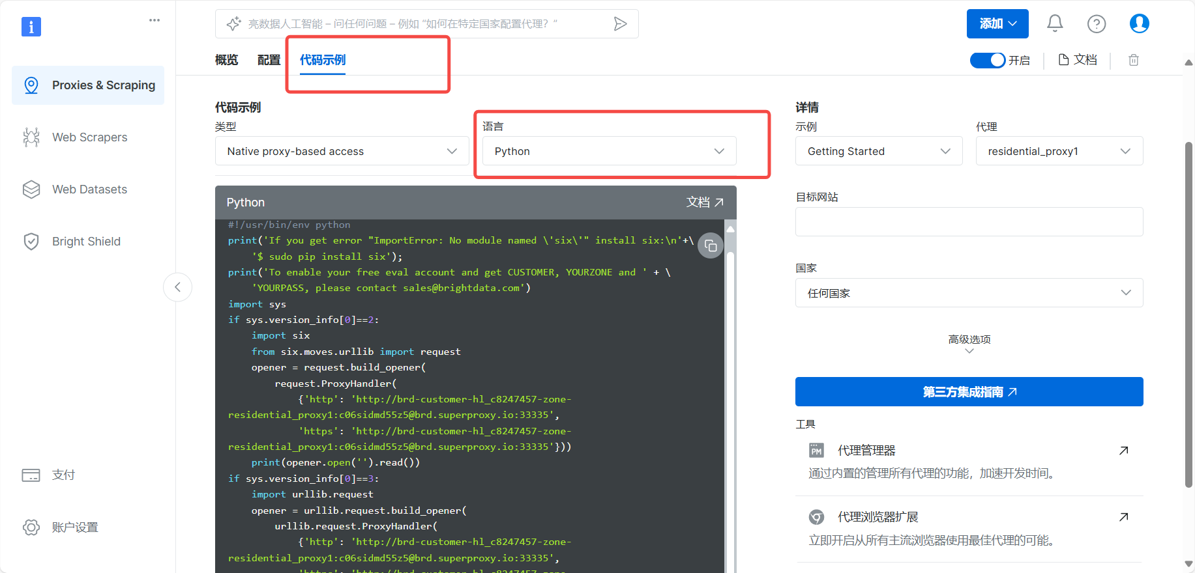Viewport: 1195px width, 573px height.
Task: Click the account settings gear icon
Action: pos(31,527)
